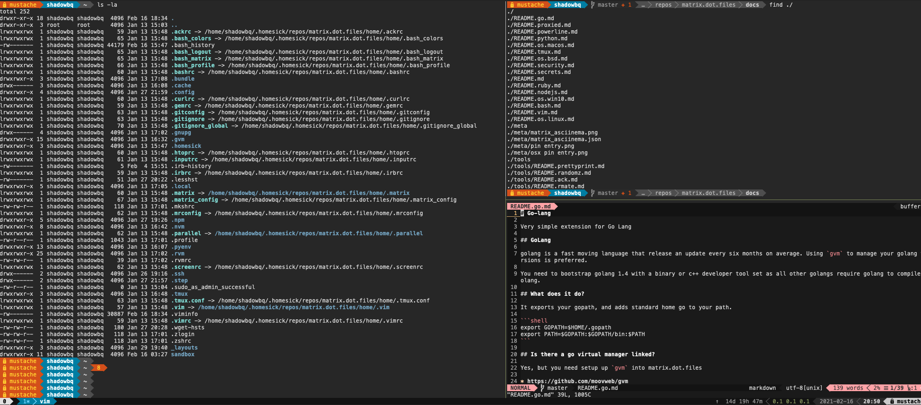Click './tools/README.rmate.md' in find output
921x405 pixels.
click(546, 187)
